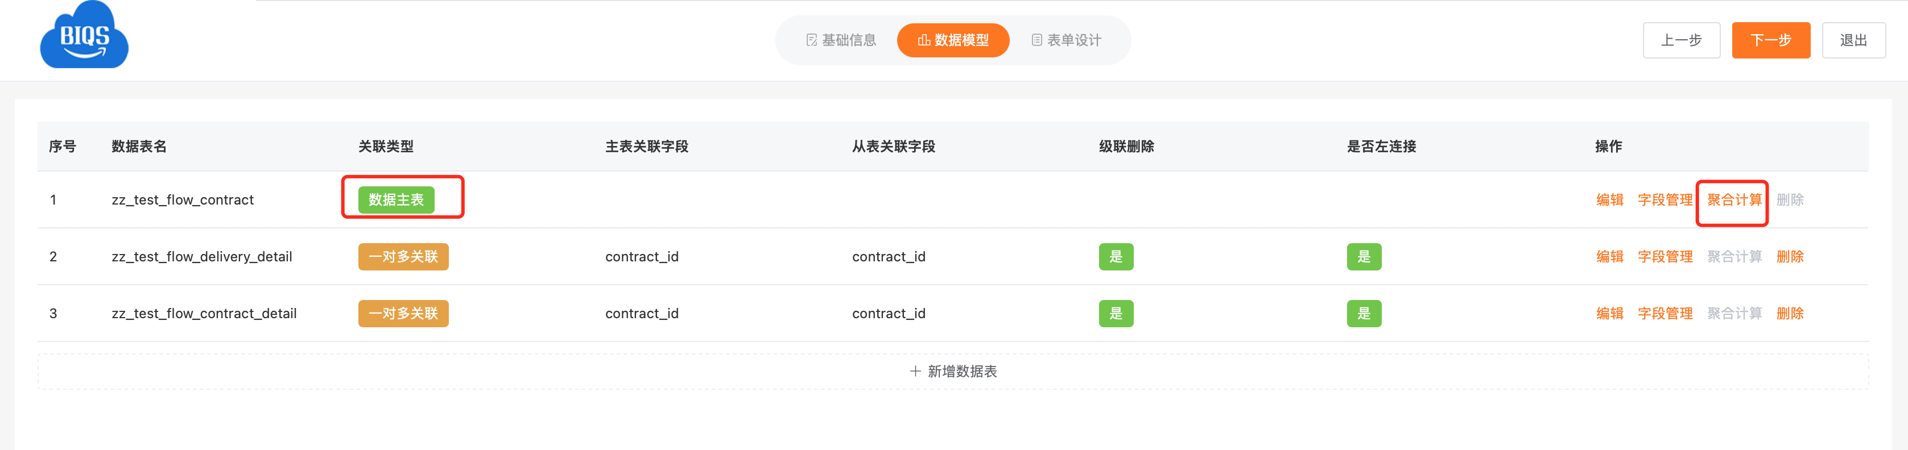This screenshot has width=1908, height=450.
Task: Delete the zz_test_flow_contract_detail row
Action: pyautogui.click(x=1790, y=314)
